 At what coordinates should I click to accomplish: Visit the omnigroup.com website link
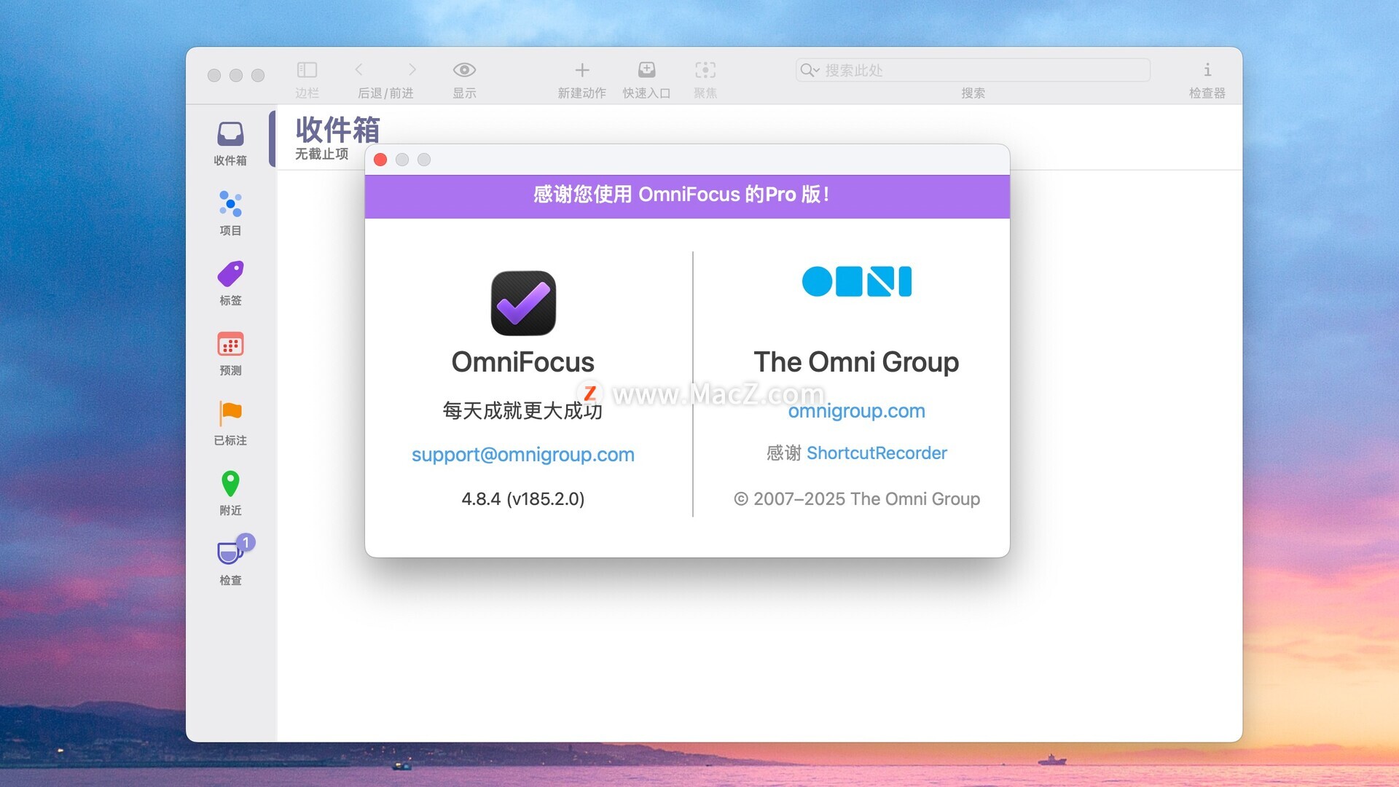pos(856,411)
